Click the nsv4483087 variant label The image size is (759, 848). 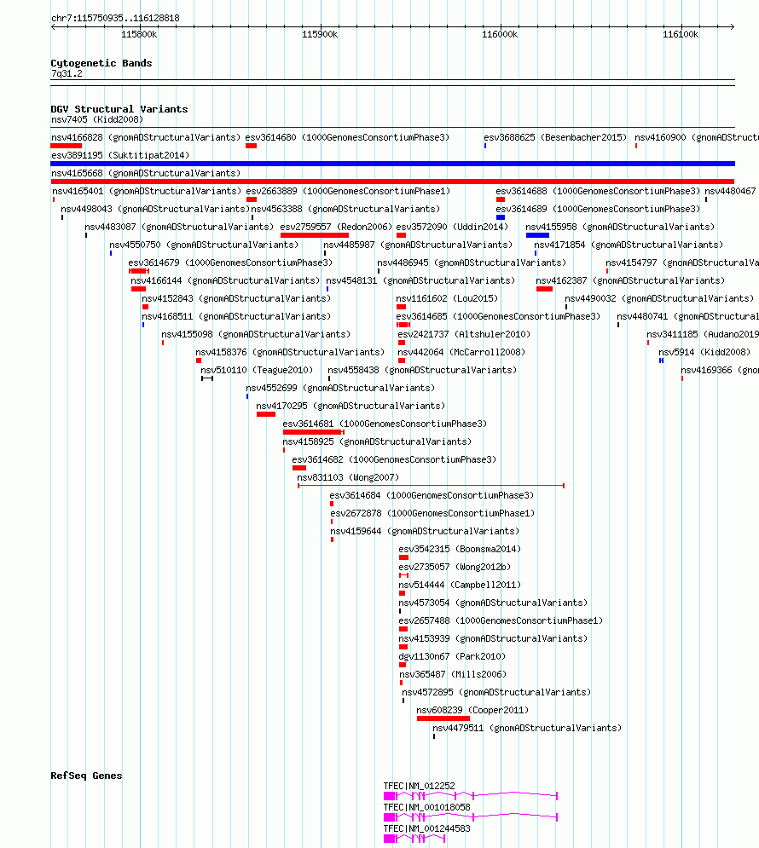[179, 228]
